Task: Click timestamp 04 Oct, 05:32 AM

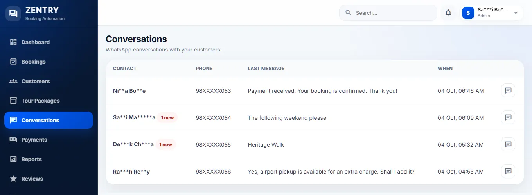Action: tap(461, 144)
